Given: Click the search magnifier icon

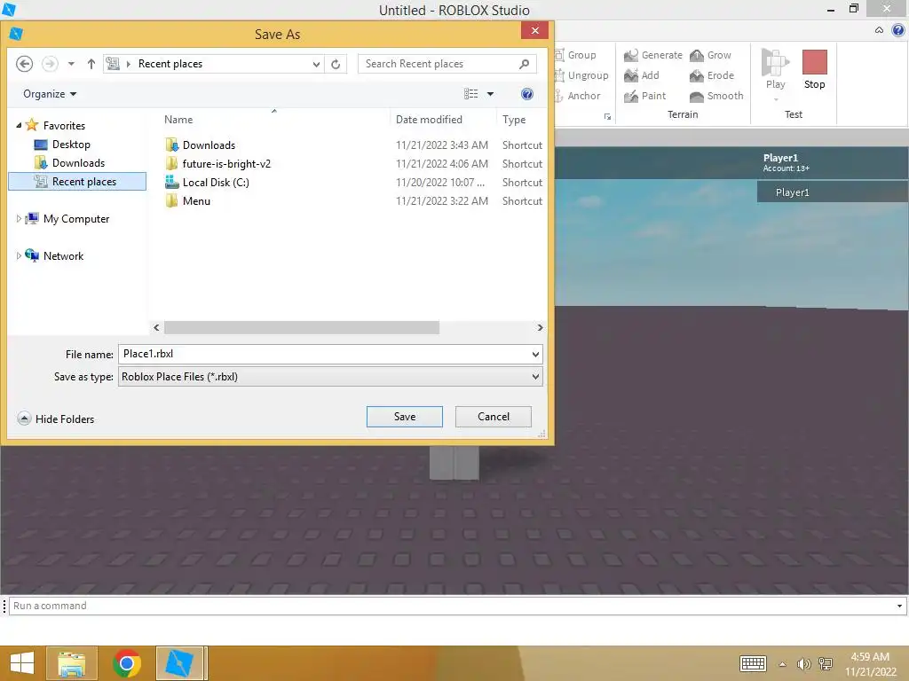Looking at the screenshot, I should click(x=524, y=64).
